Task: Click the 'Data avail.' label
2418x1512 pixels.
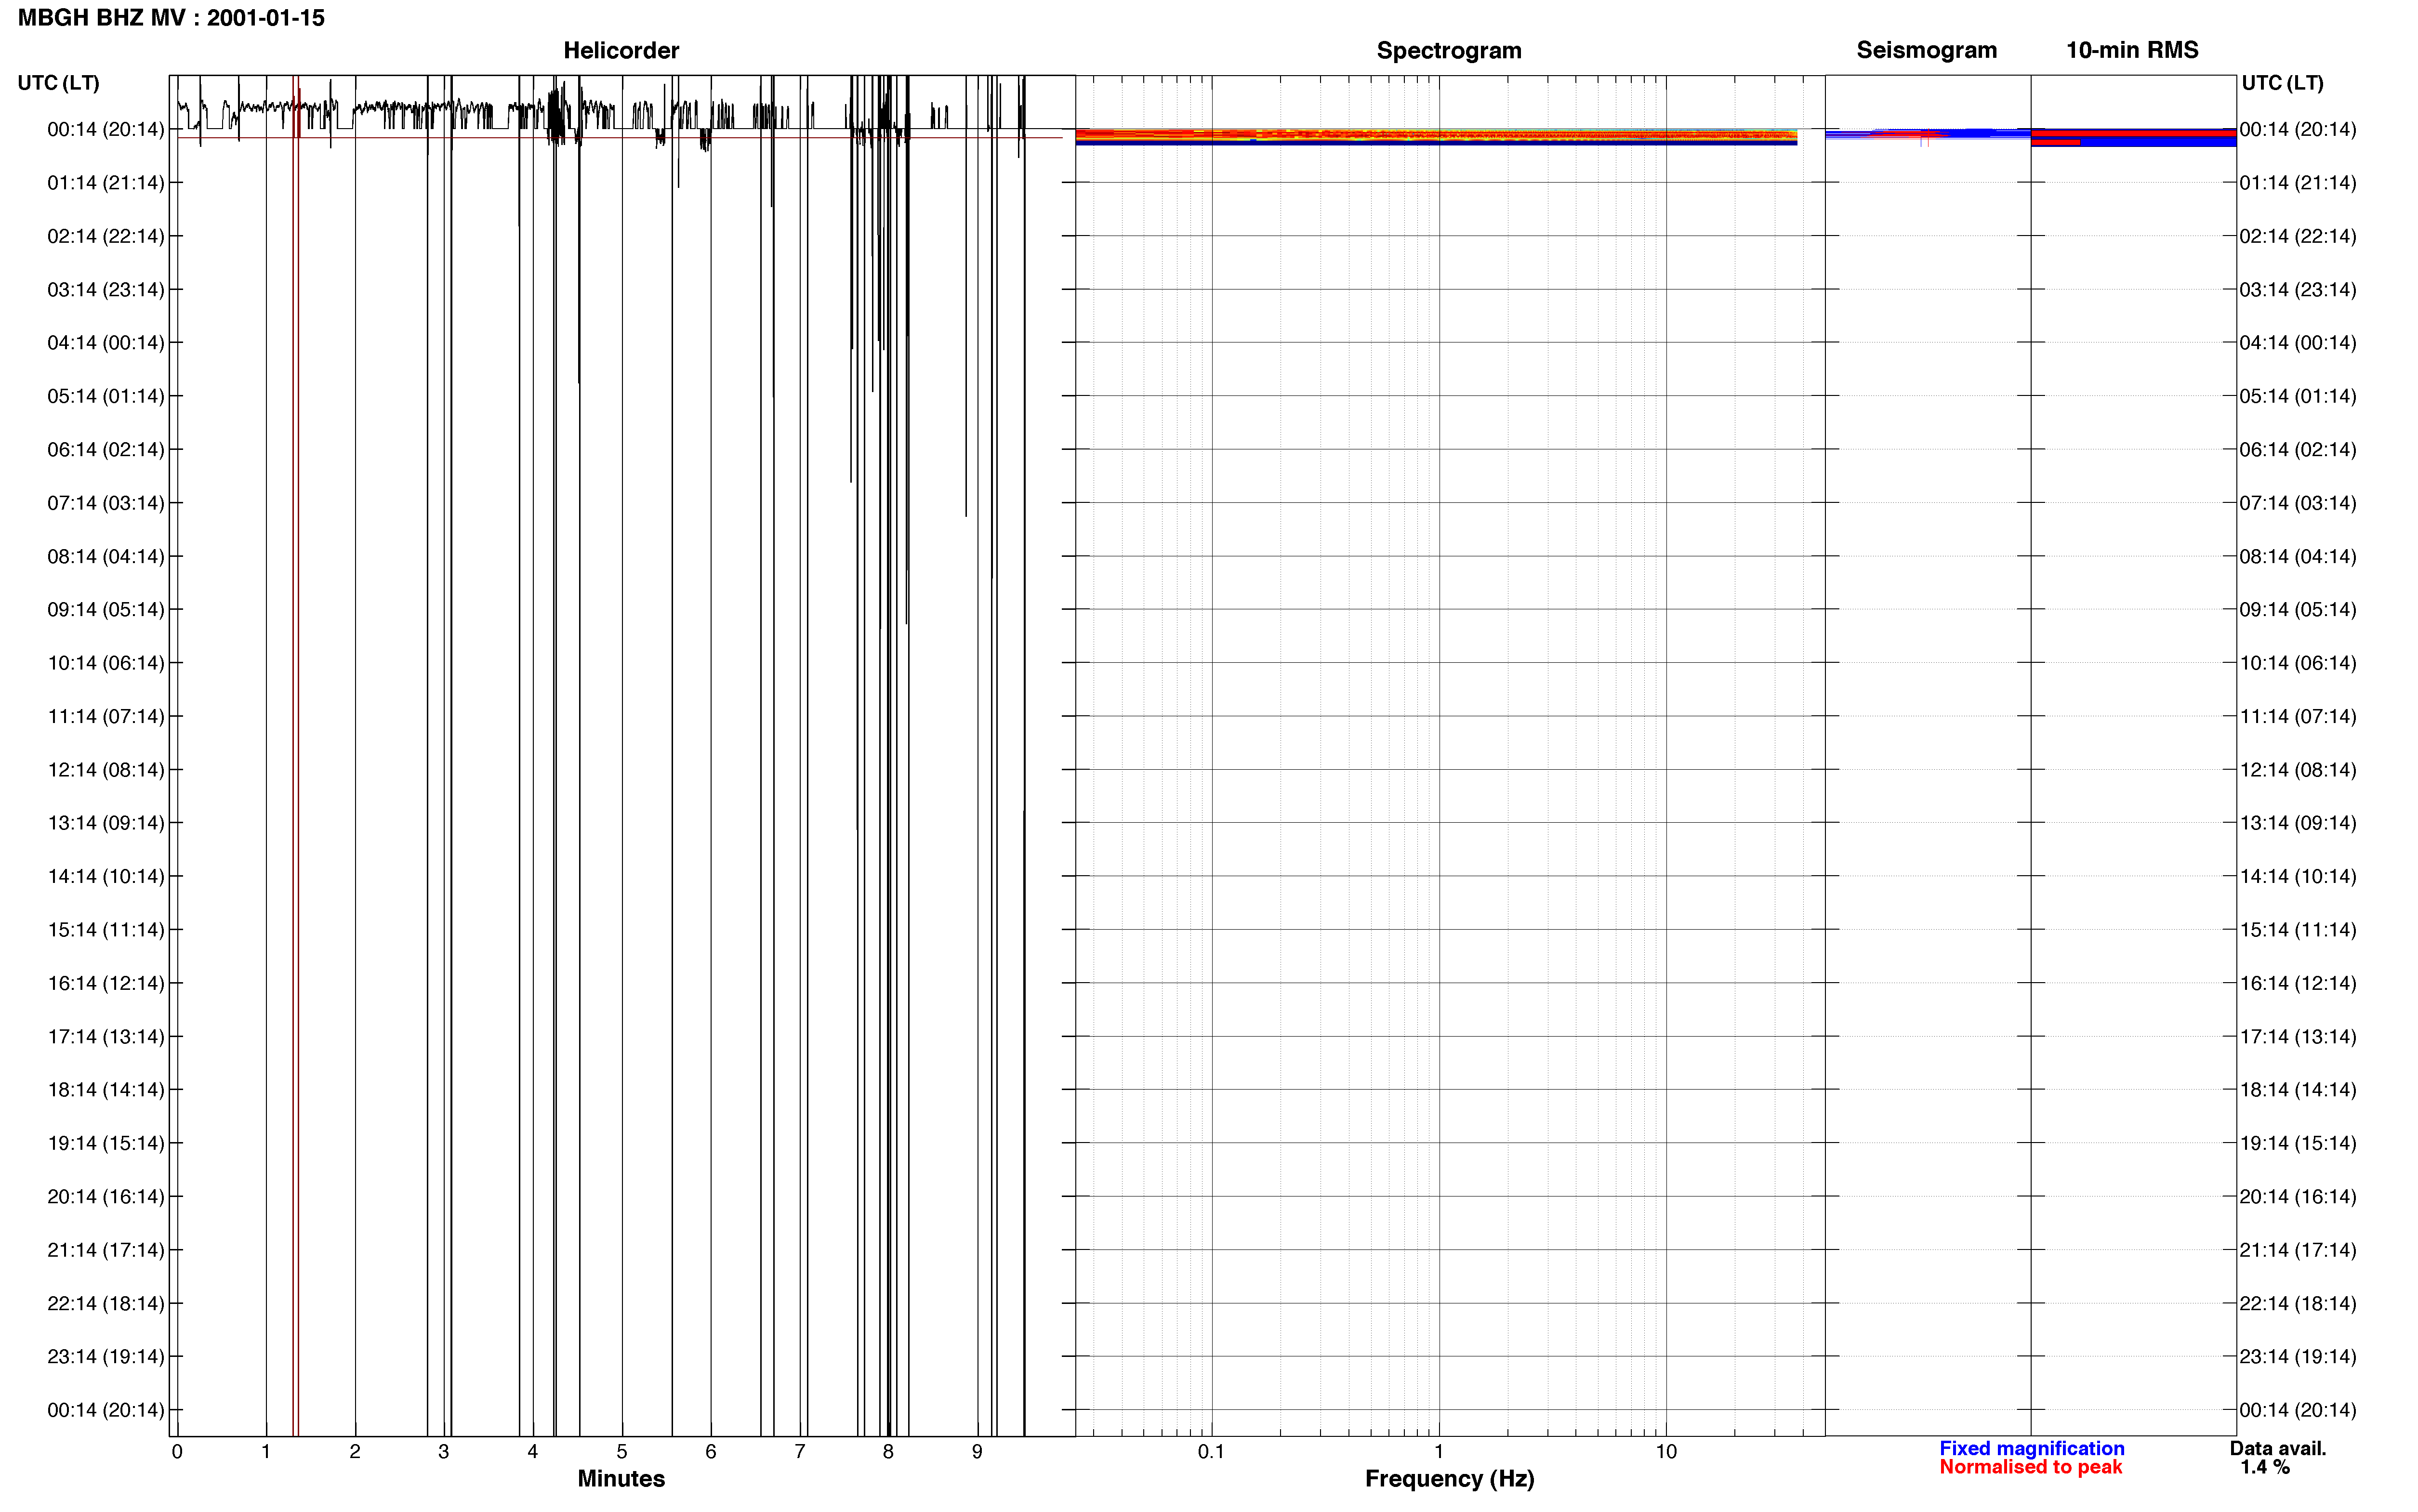Action: tap(2278, 1448)
